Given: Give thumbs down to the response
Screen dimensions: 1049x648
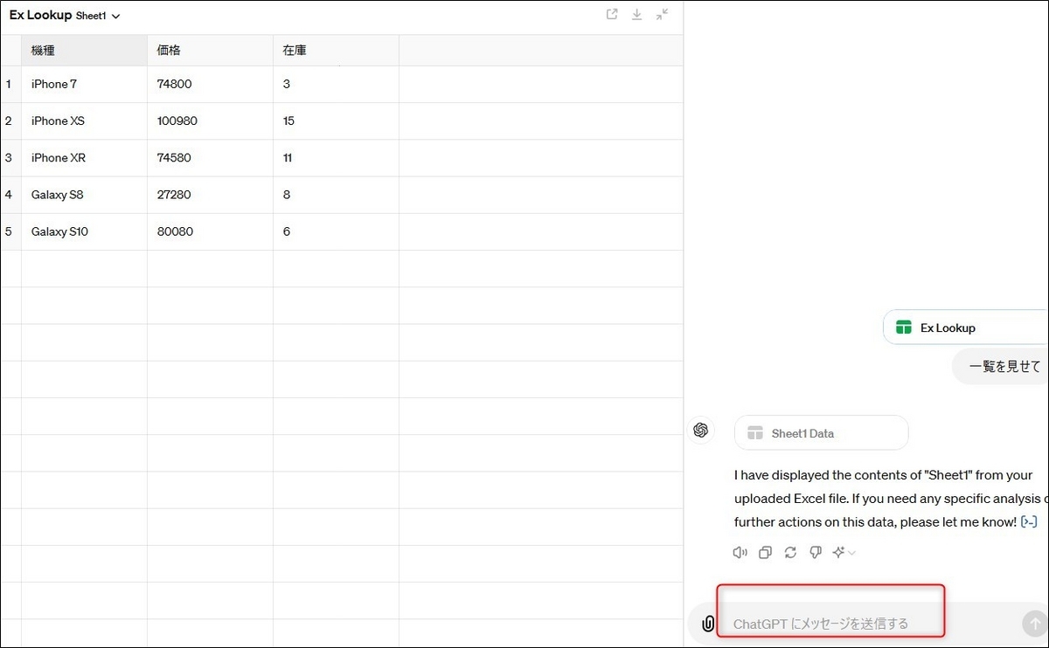Looking at the screenshot, I should (x=816, y=552).
